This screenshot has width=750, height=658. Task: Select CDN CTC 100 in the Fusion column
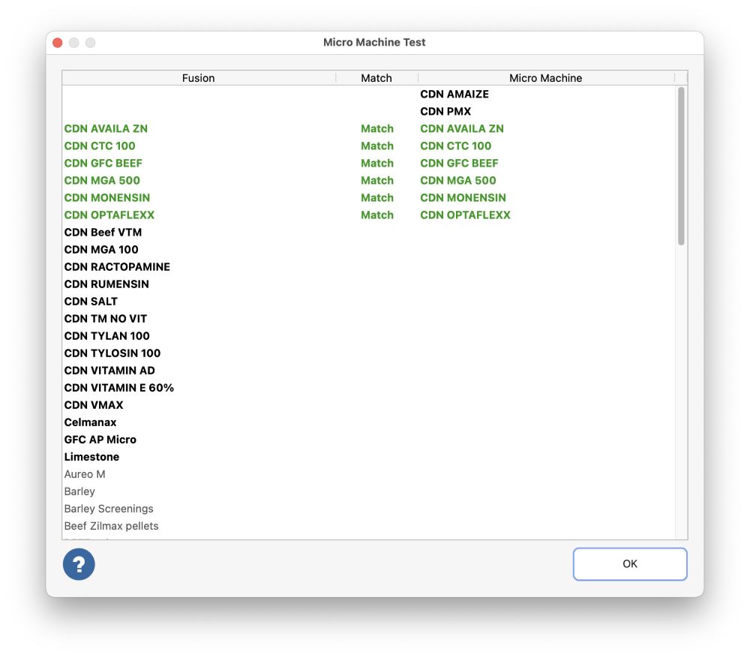[100, 146]
